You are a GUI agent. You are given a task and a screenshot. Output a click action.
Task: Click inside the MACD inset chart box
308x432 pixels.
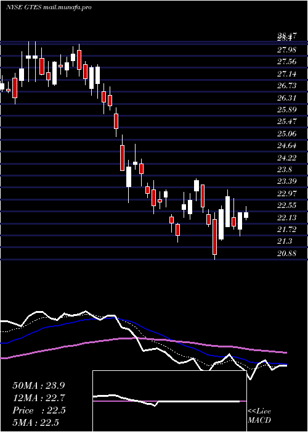point(169,401)
